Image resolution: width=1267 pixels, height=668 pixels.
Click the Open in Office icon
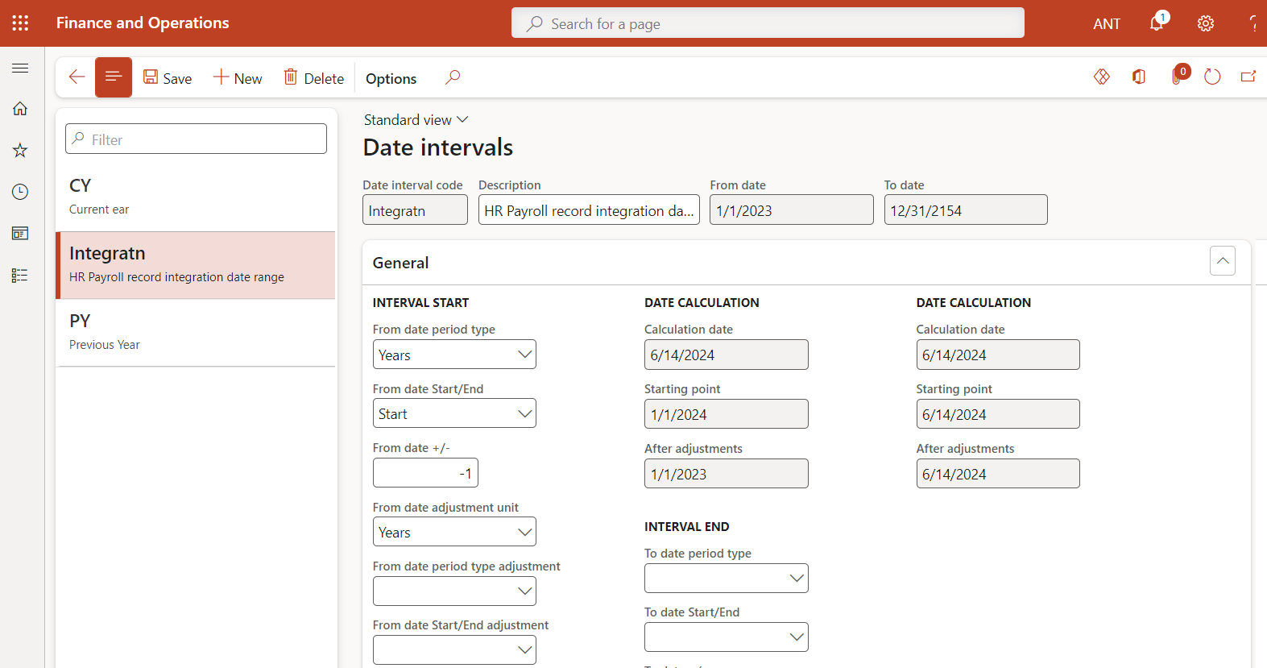(x=1139, y=77)
